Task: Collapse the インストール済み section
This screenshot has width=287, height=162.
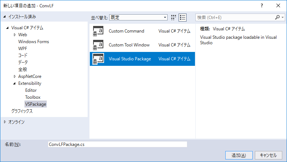Action: tap(5, 17)
